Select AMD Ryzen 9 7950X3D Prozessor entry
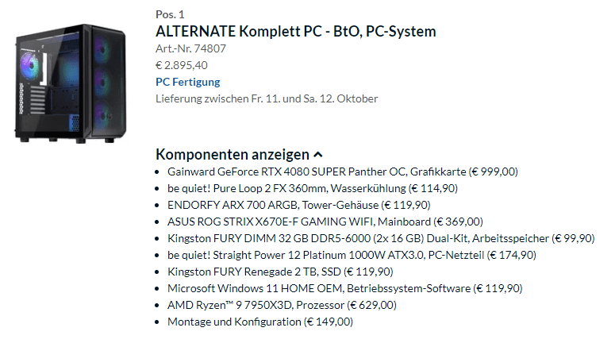Image resolution: width=615 pixels, height=343 pixels. 282,306
